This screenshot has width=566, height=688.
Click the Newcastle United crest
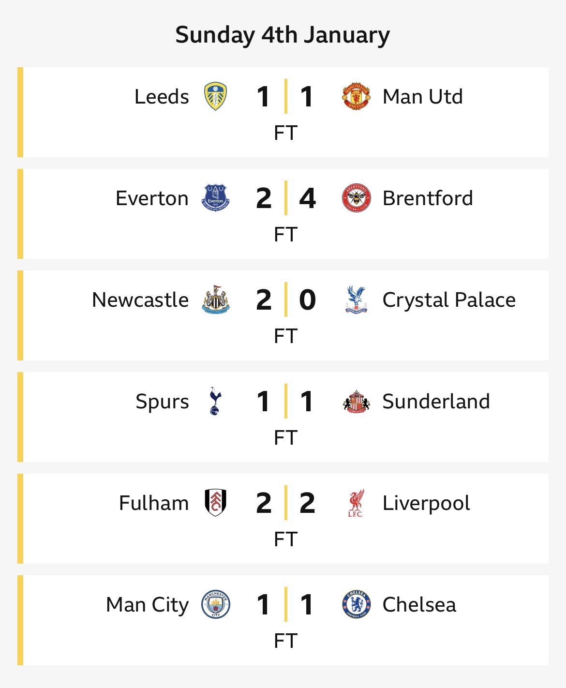(215, 299)
